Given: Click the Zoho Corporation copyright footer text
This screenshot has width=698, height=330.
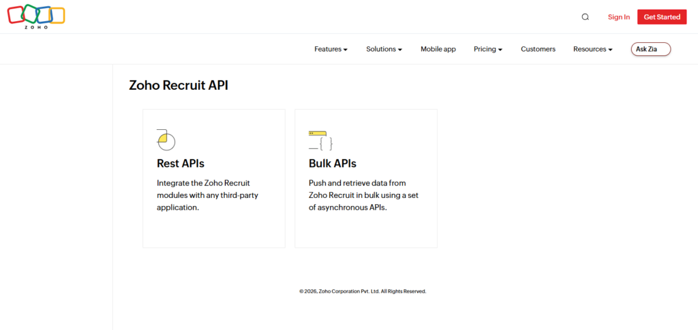Looking at the screenshot, I should [x=363, y=291].
